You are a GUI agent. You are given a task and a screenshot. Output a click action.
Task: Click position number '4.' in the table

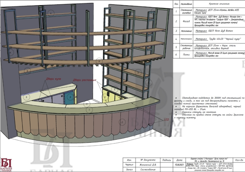click(176, 39)
